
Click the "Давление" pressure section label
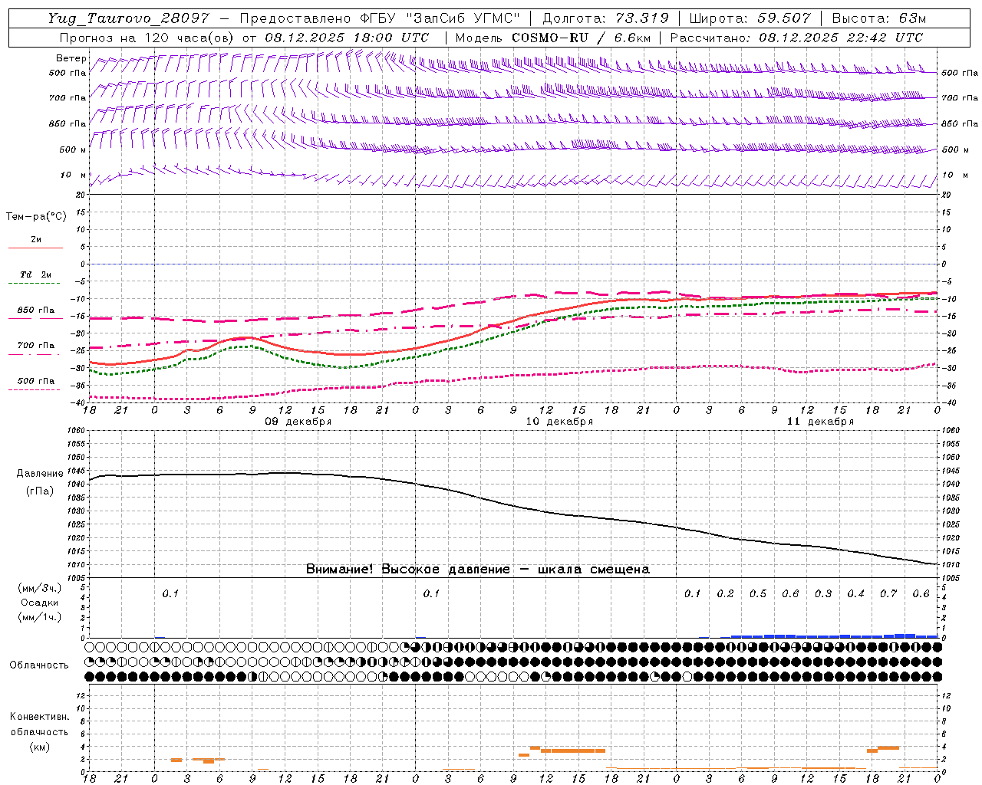40,474
